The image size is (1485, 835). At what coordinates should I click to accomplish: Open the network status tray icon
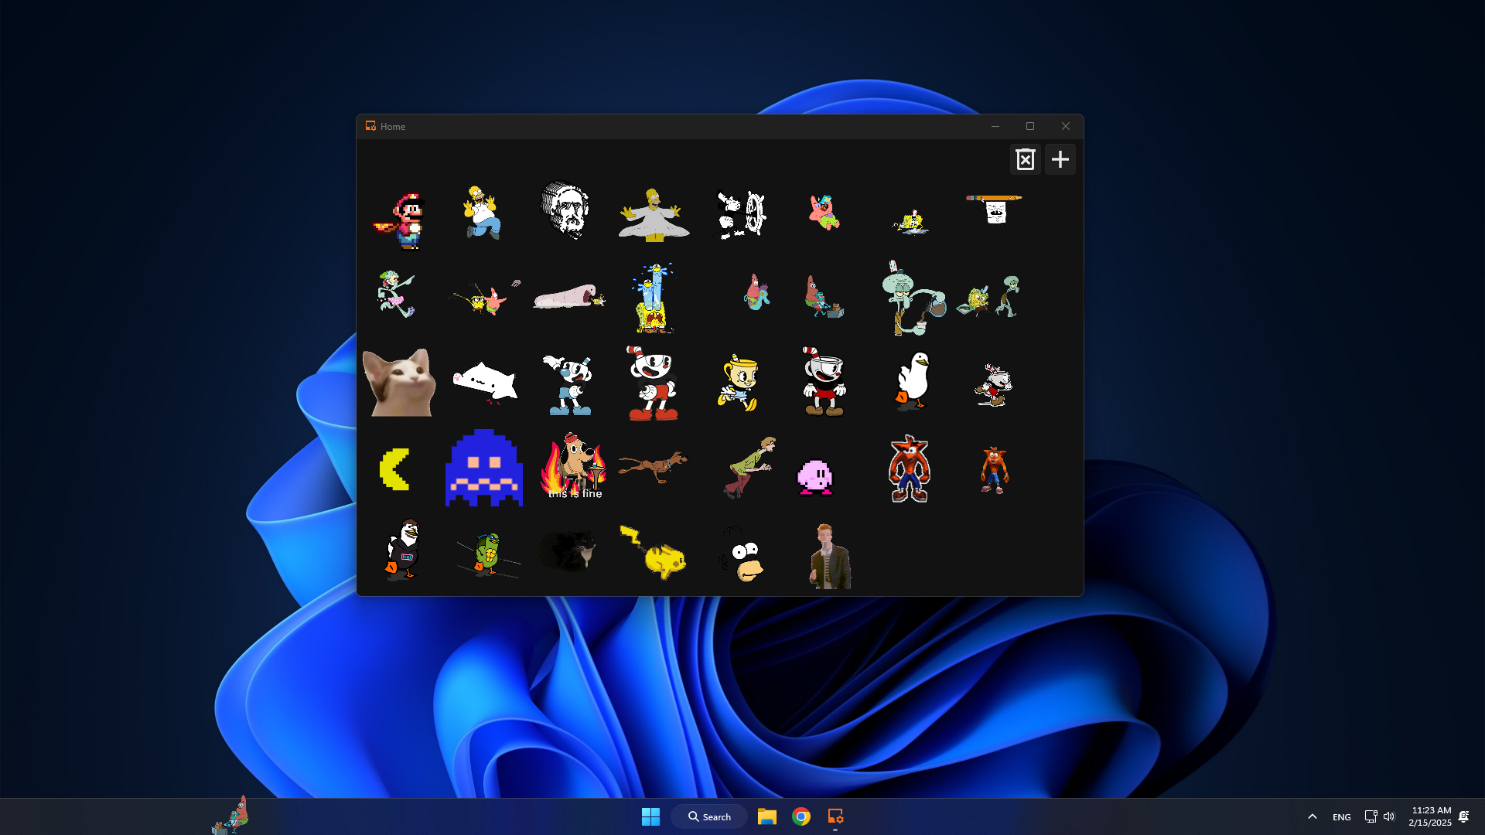1371,816
